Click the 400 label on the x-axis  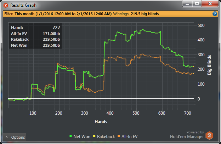point(110,113)
